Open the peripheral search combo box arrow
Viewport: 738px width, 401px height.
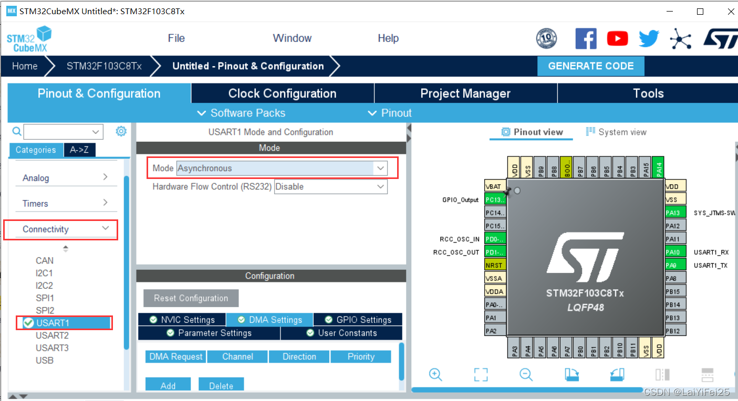(x=96, y=132)
